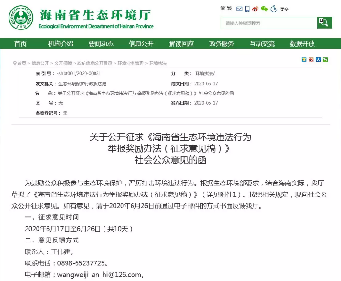Viewport: 341px width, 281px height.
Task: Switch to traditional Chinese 繁
Action: (229, 9)
